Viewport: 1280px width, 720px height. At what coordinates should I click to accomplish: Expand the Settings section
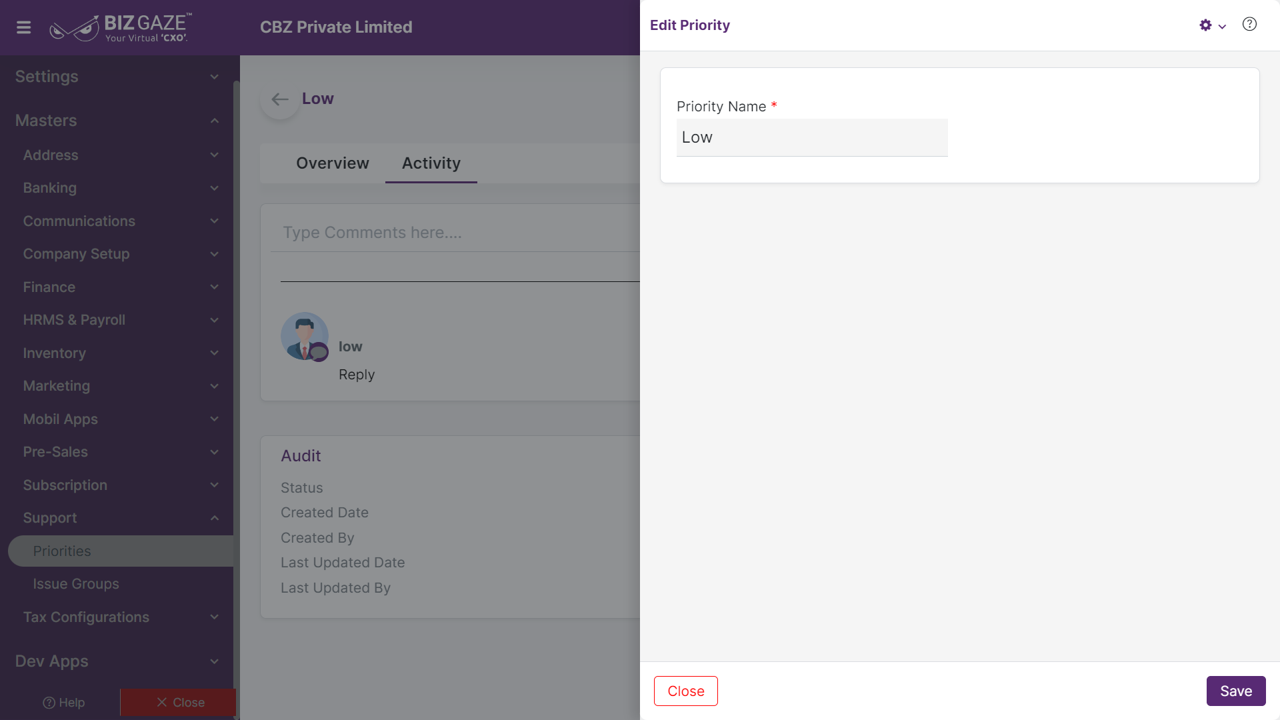point(117,77)
